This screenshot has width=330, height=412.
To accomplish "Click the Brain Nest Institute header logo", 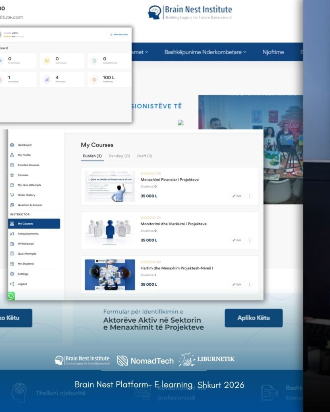I will click(x=190, y=12).
